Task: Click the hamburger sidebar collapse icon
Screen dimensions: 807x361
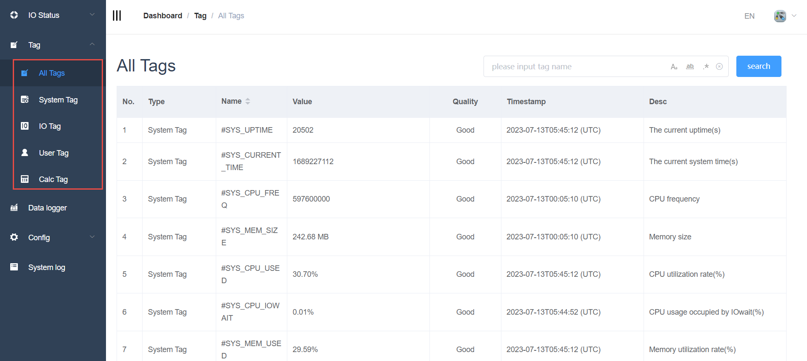Action: (117, 16)
